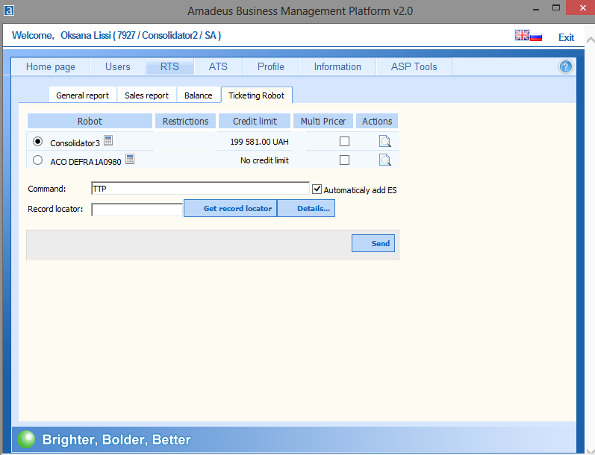Viewport: 595px width, 455px height.
Task: Click the Credit limit column header
Action: 255,121
